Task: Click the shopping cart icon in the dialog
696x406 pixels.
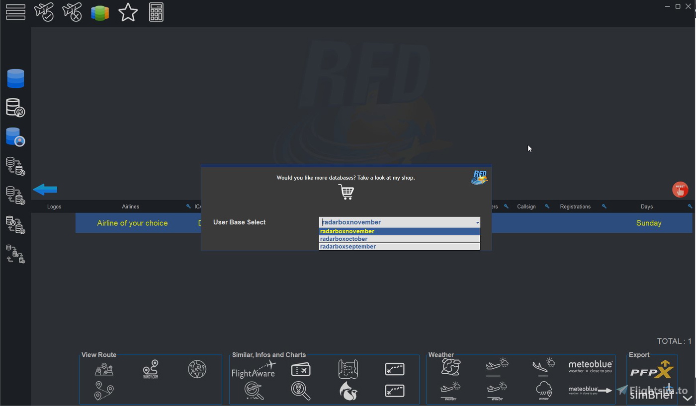Action: click(346, 192)
